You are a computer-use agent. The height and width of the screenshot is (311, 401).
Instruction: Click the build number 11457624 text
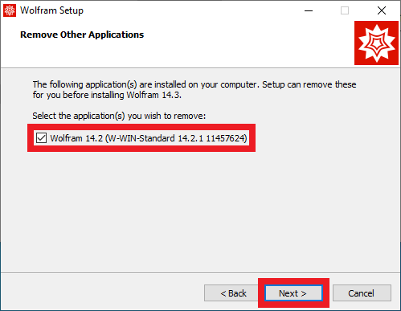[227, 138]
